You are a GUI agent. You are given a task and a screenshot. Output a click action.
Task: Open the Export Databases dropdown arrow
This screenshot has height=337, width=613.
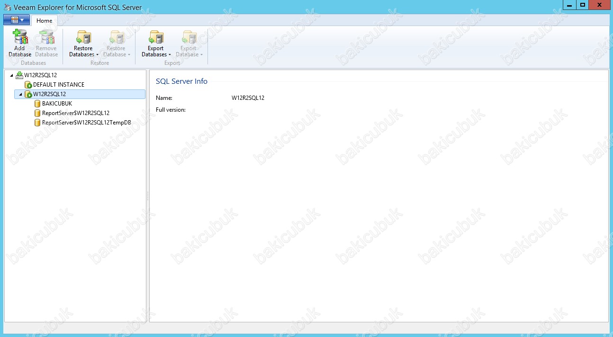tap(170, 55)
